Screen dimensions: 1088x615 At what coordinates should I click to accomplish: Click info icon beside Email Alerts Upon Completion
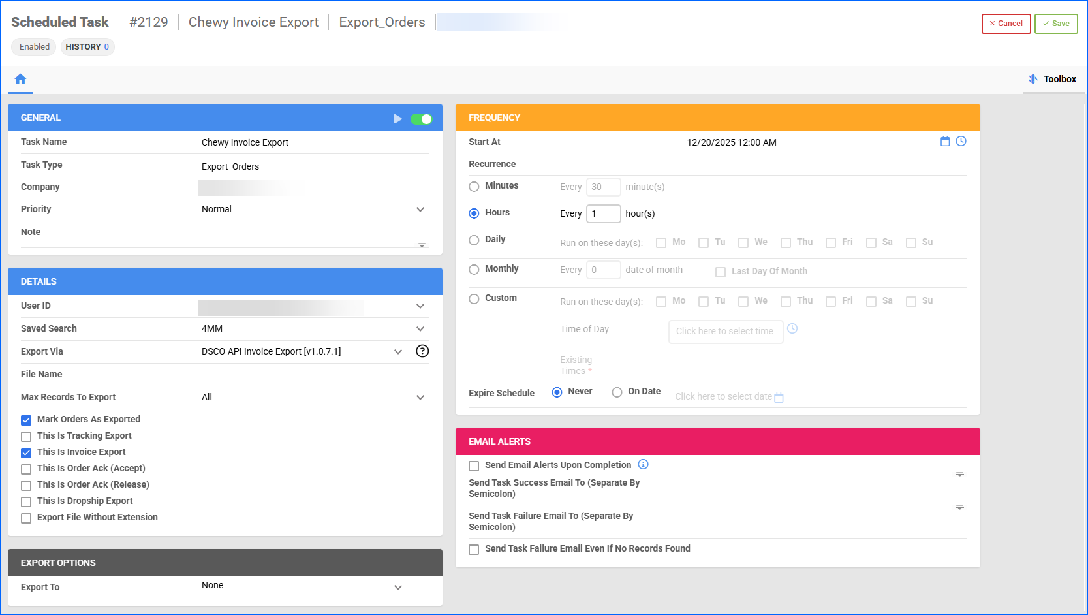click(643, 465)
